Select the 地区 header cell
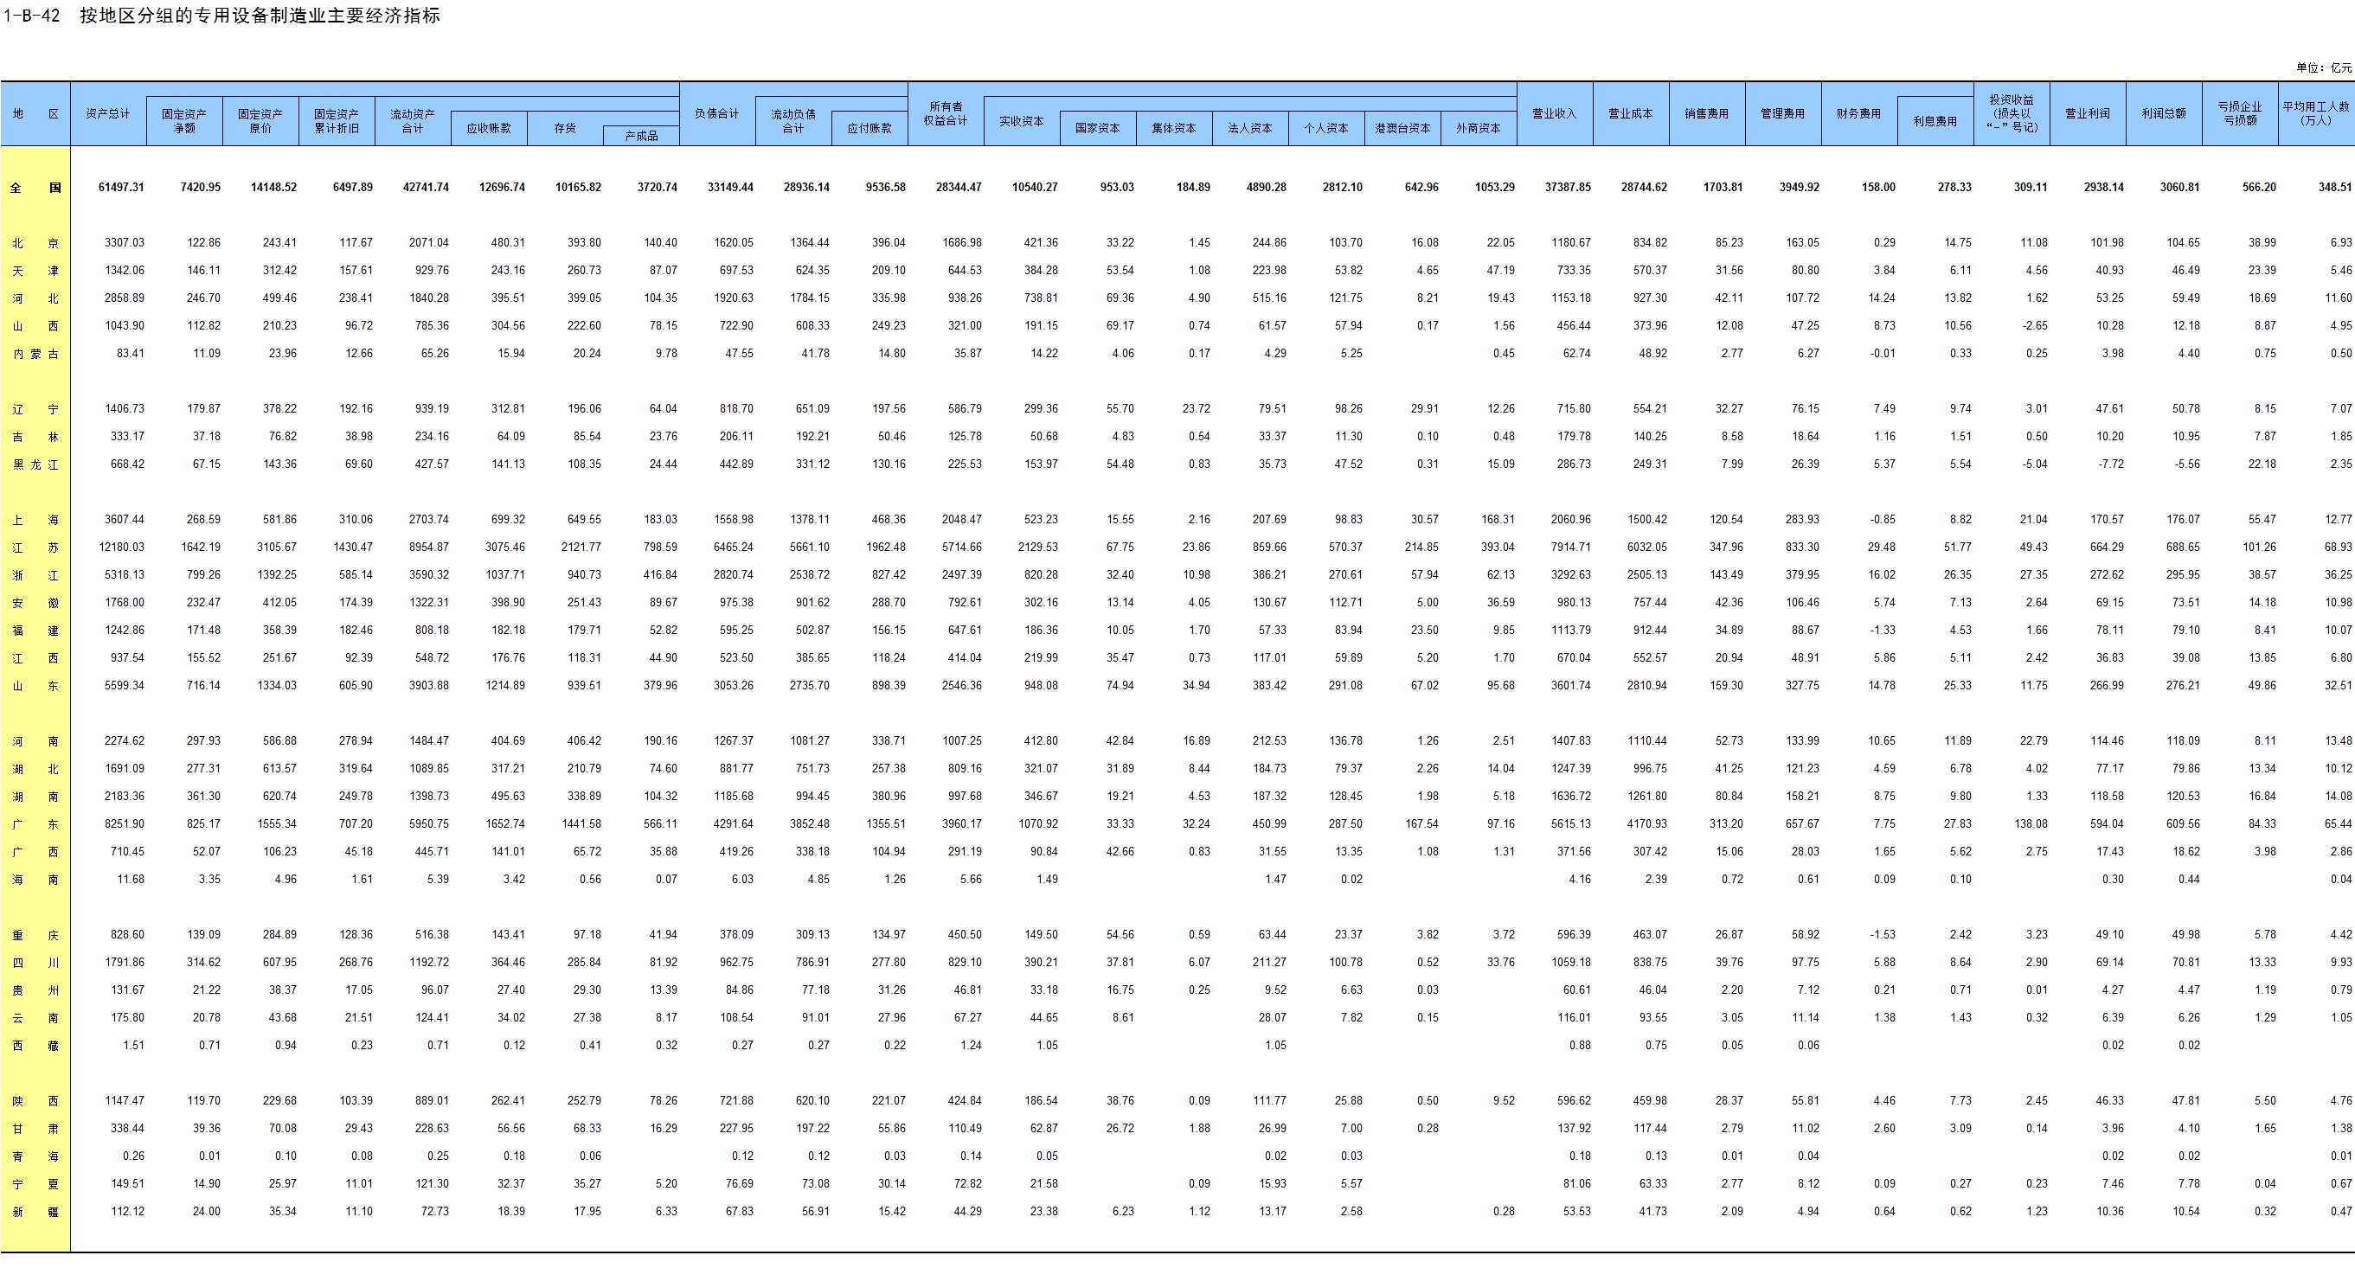The height and width of the screenshot is (1281, 2355). pyautogui.click(x=35, y=113)
